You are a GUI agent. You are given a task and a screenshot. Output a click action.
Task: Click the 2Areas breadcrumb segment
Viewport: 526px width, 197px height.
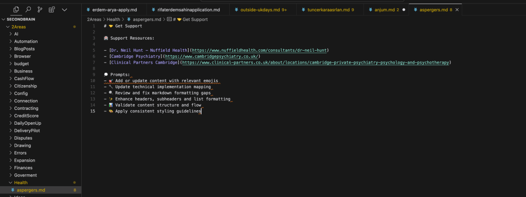click(x=94, y=19)
